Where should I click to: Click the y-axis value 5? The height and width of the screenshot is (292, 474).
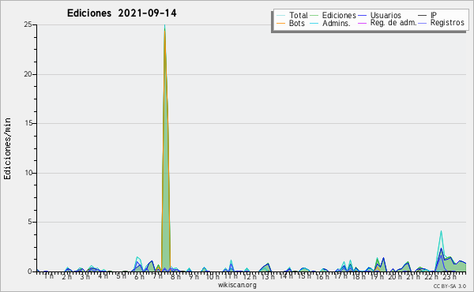[x=30, y=222]
